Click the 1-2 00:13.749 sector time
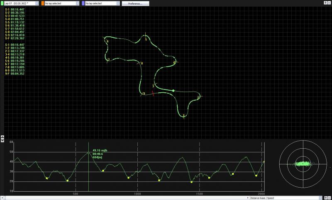332x200 pixels. [x=15, y=48]
